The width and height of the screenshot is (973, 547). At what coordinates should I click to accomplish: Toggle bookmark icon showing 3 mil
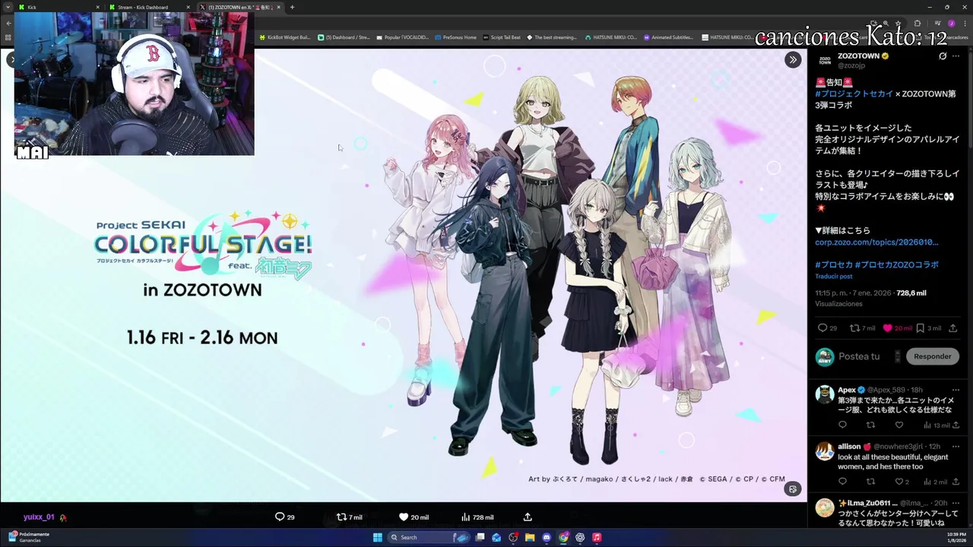(x=920, y=328)
